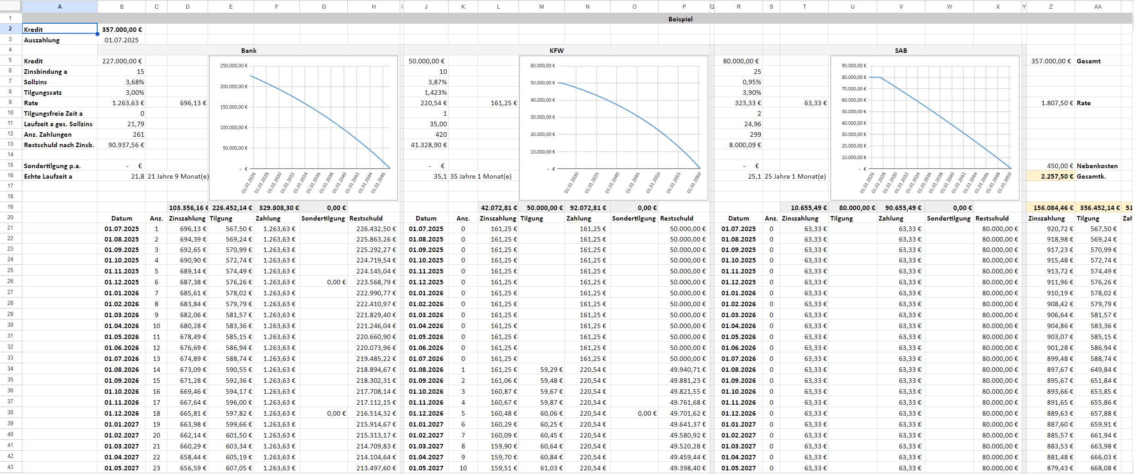Select the Nebenkosten value 450,00 €
This screenshot has width=1134, height=474.
point(1050,166)
